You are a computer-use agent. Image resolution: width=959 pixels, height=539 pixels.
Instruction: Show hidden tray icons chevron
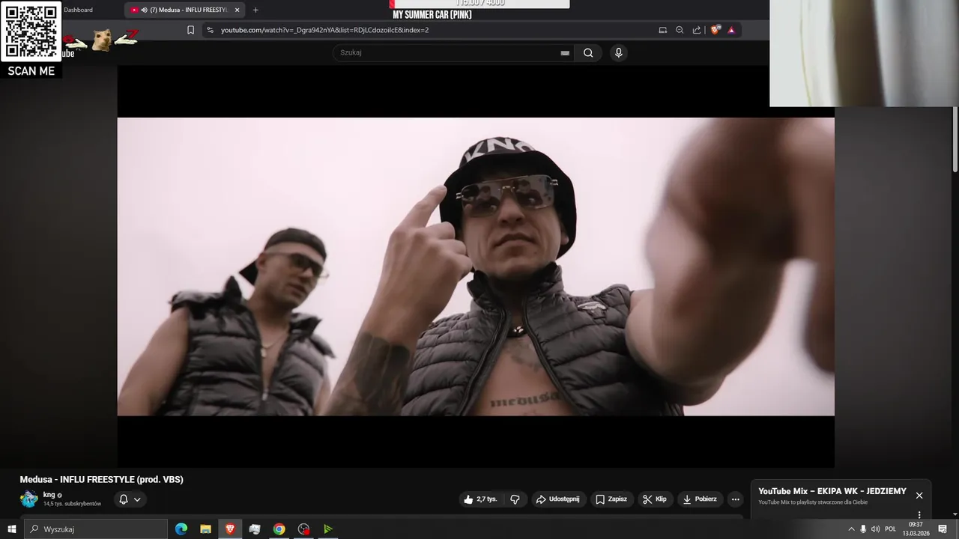pyautogui.click(x=851, y=529)
